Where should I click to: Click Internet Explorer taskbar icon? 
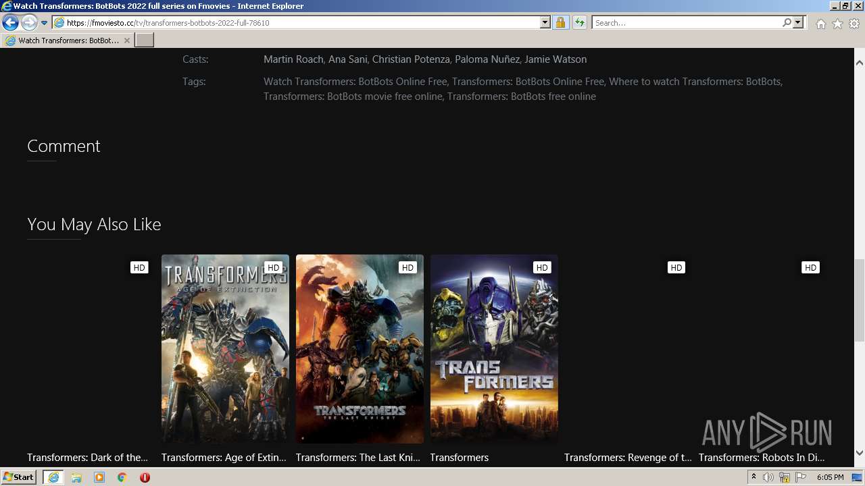pos(53,477)
